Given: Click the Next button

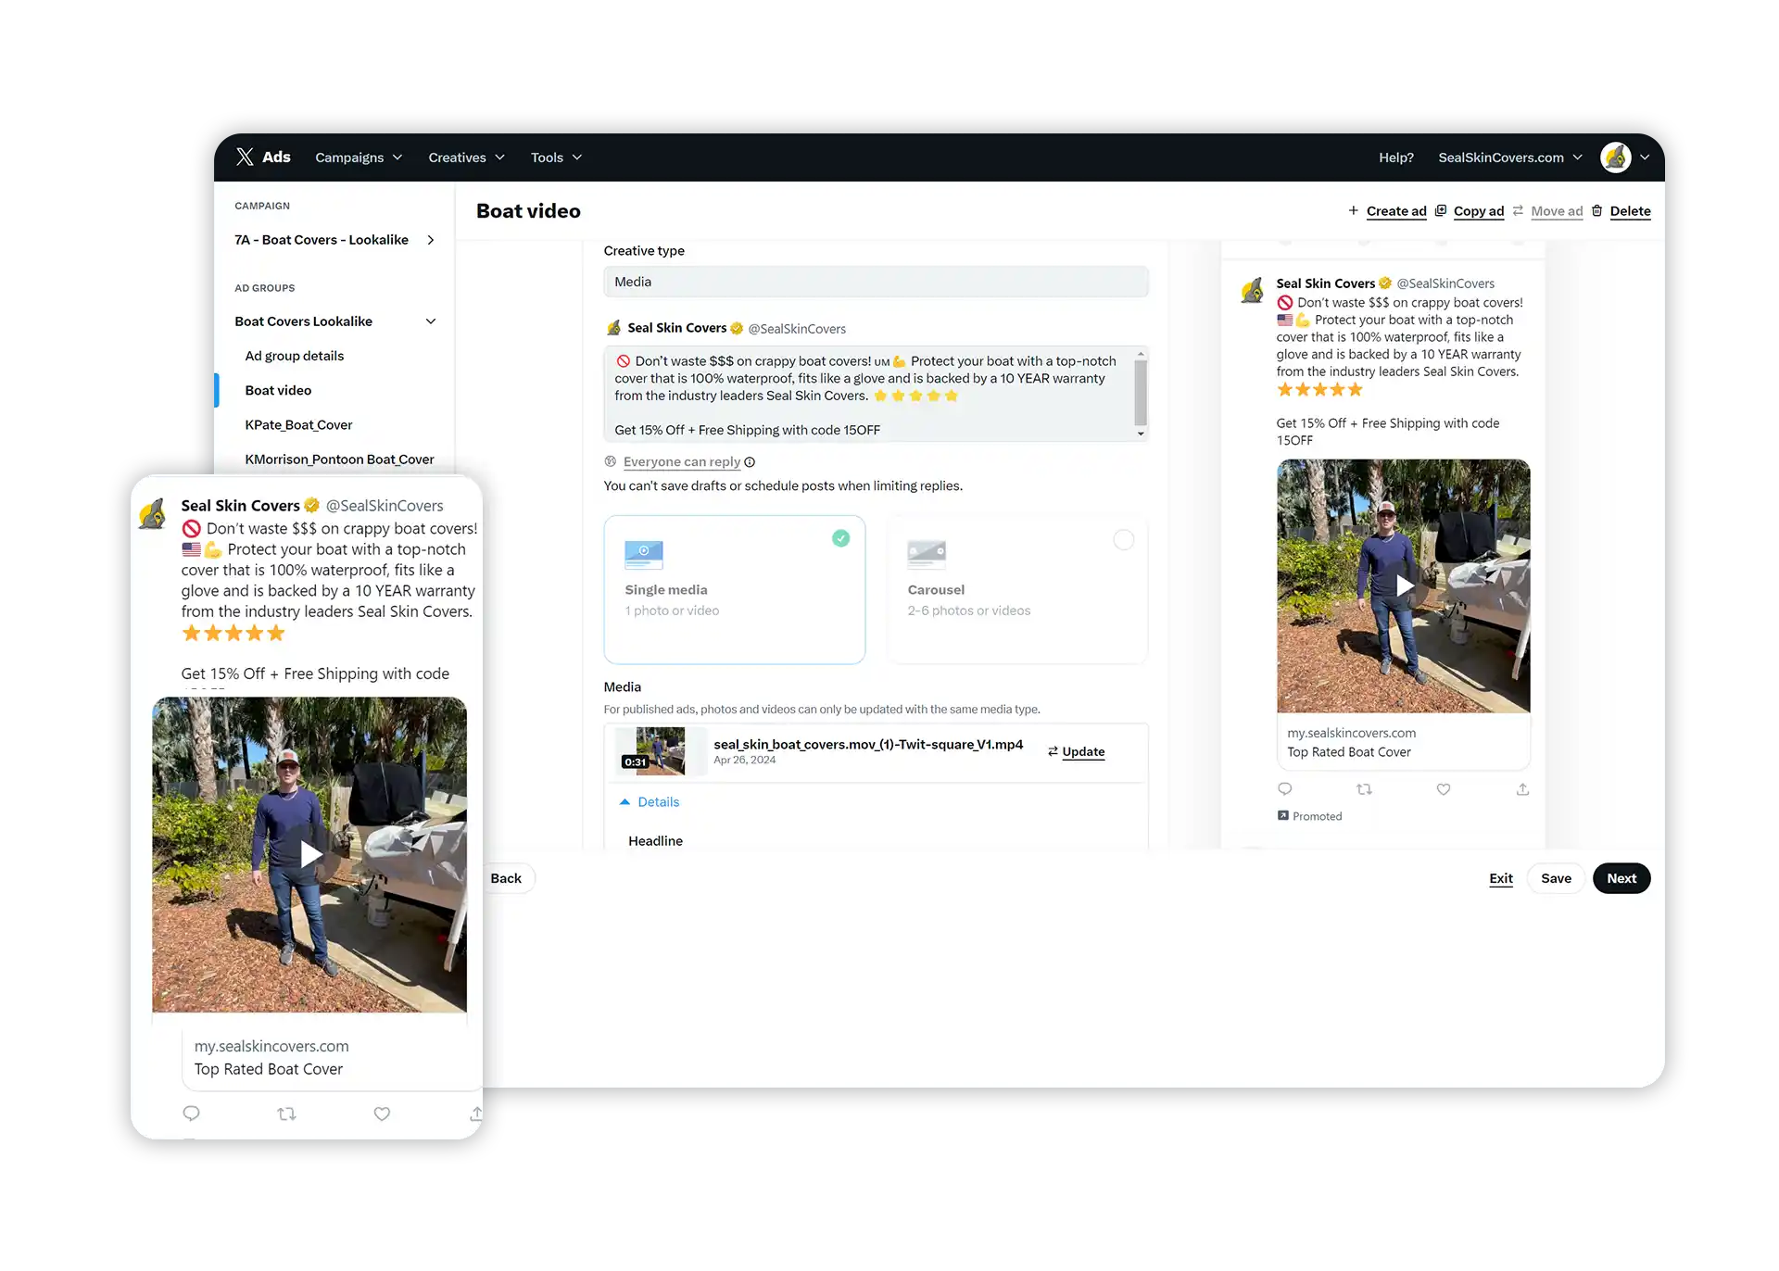Looking at the screenshot, I should tap(1621, 877).
